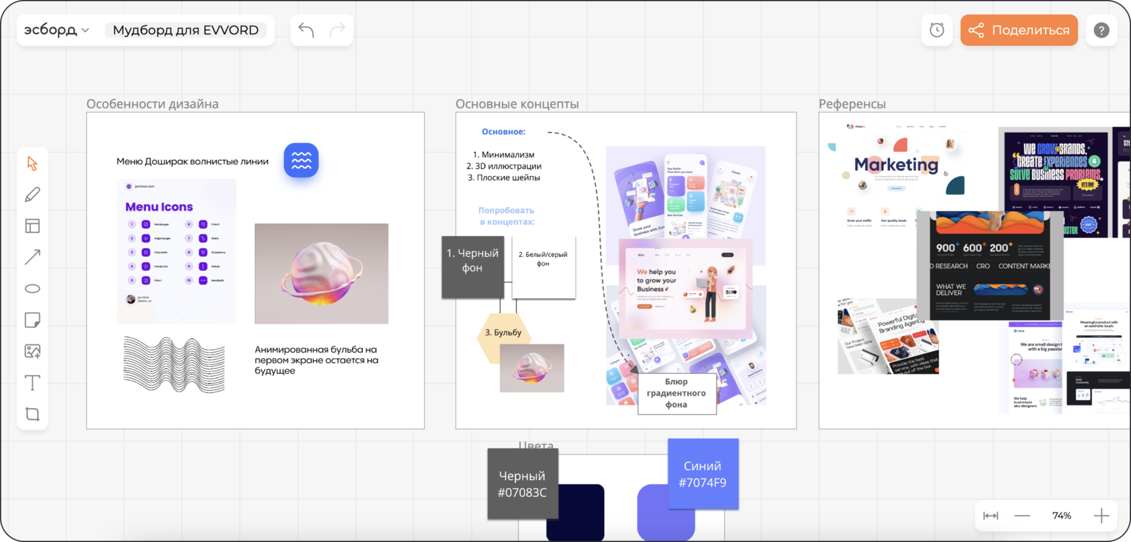The image size is (1131, 542).
Task: Pick the ellipse shape tool
Action: pos(32,288)
